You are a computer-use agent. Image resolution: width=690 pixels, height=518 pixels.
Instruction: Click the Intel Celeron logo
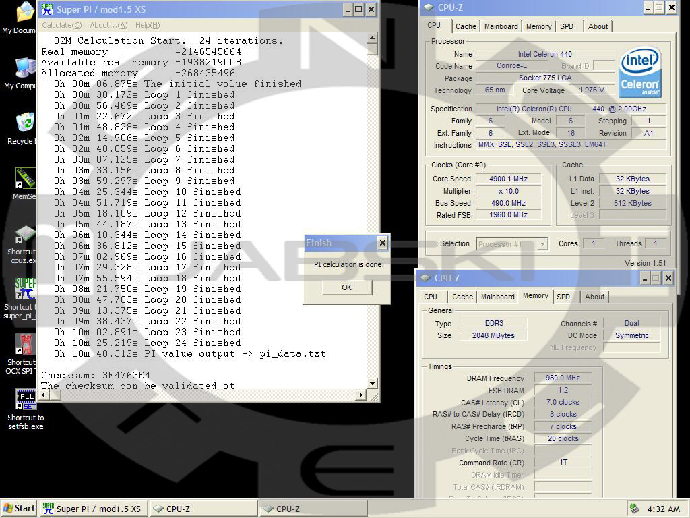(x=640, y=71)
